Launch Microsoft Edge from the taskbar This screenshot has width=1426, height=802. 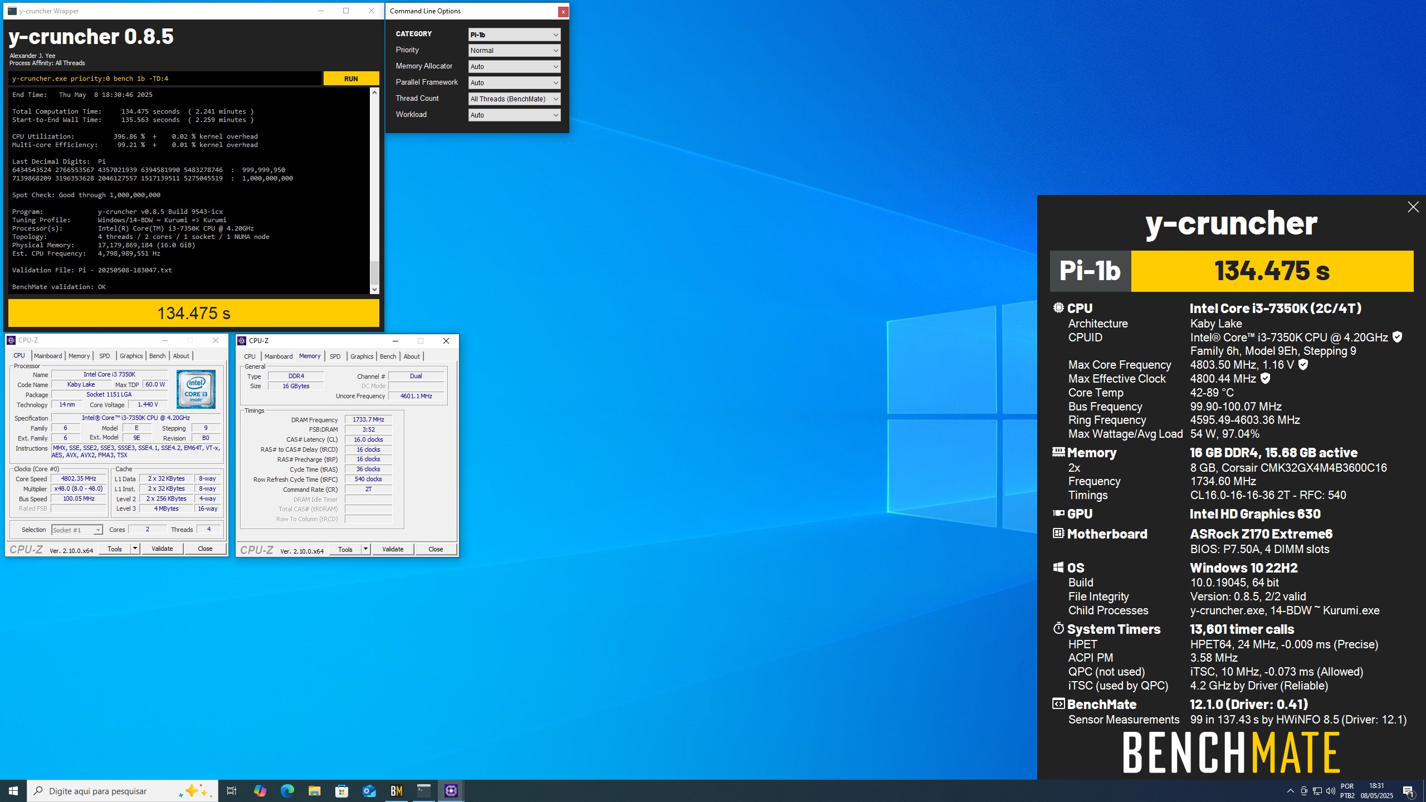(x=287, y=791)
